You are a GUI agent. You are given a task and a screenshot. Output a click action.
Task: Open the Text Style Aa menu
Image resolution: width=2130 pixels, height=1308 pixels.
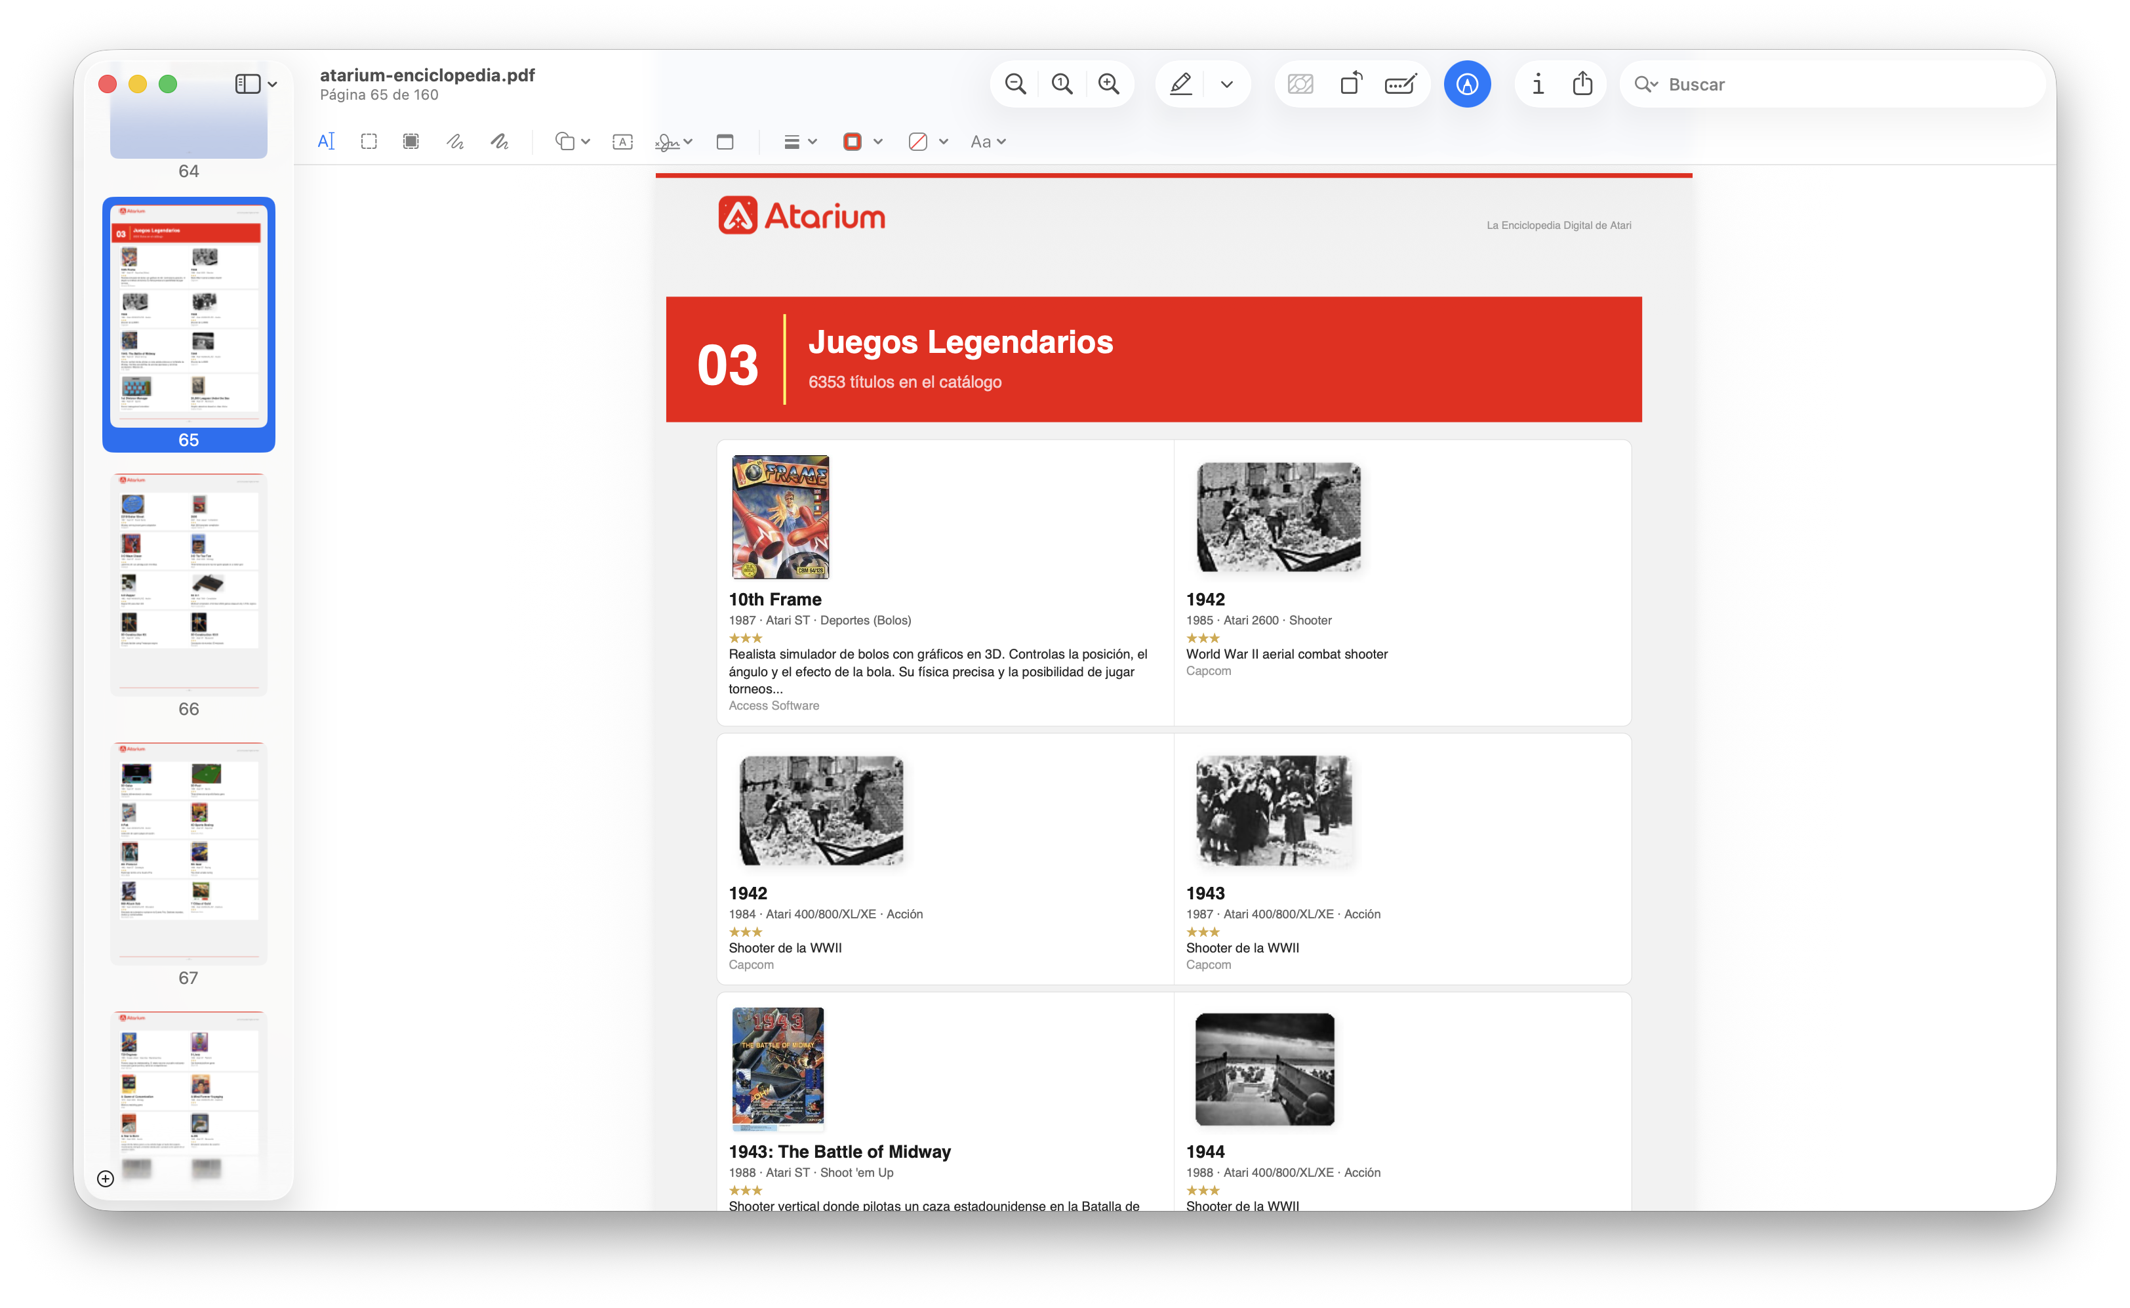[988, 141]
